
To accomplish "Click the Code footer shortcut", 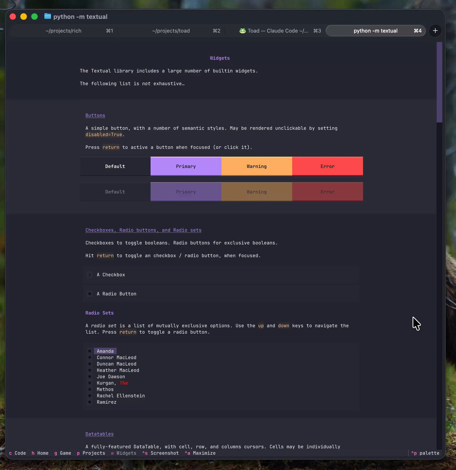I will [17, 453].
